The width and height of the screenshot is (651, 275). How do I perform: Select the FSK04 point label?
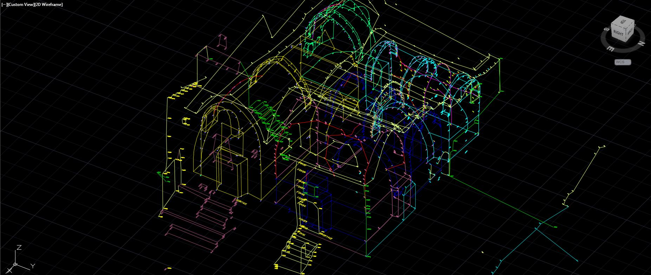pyautogui.click(x=301, y=204)
